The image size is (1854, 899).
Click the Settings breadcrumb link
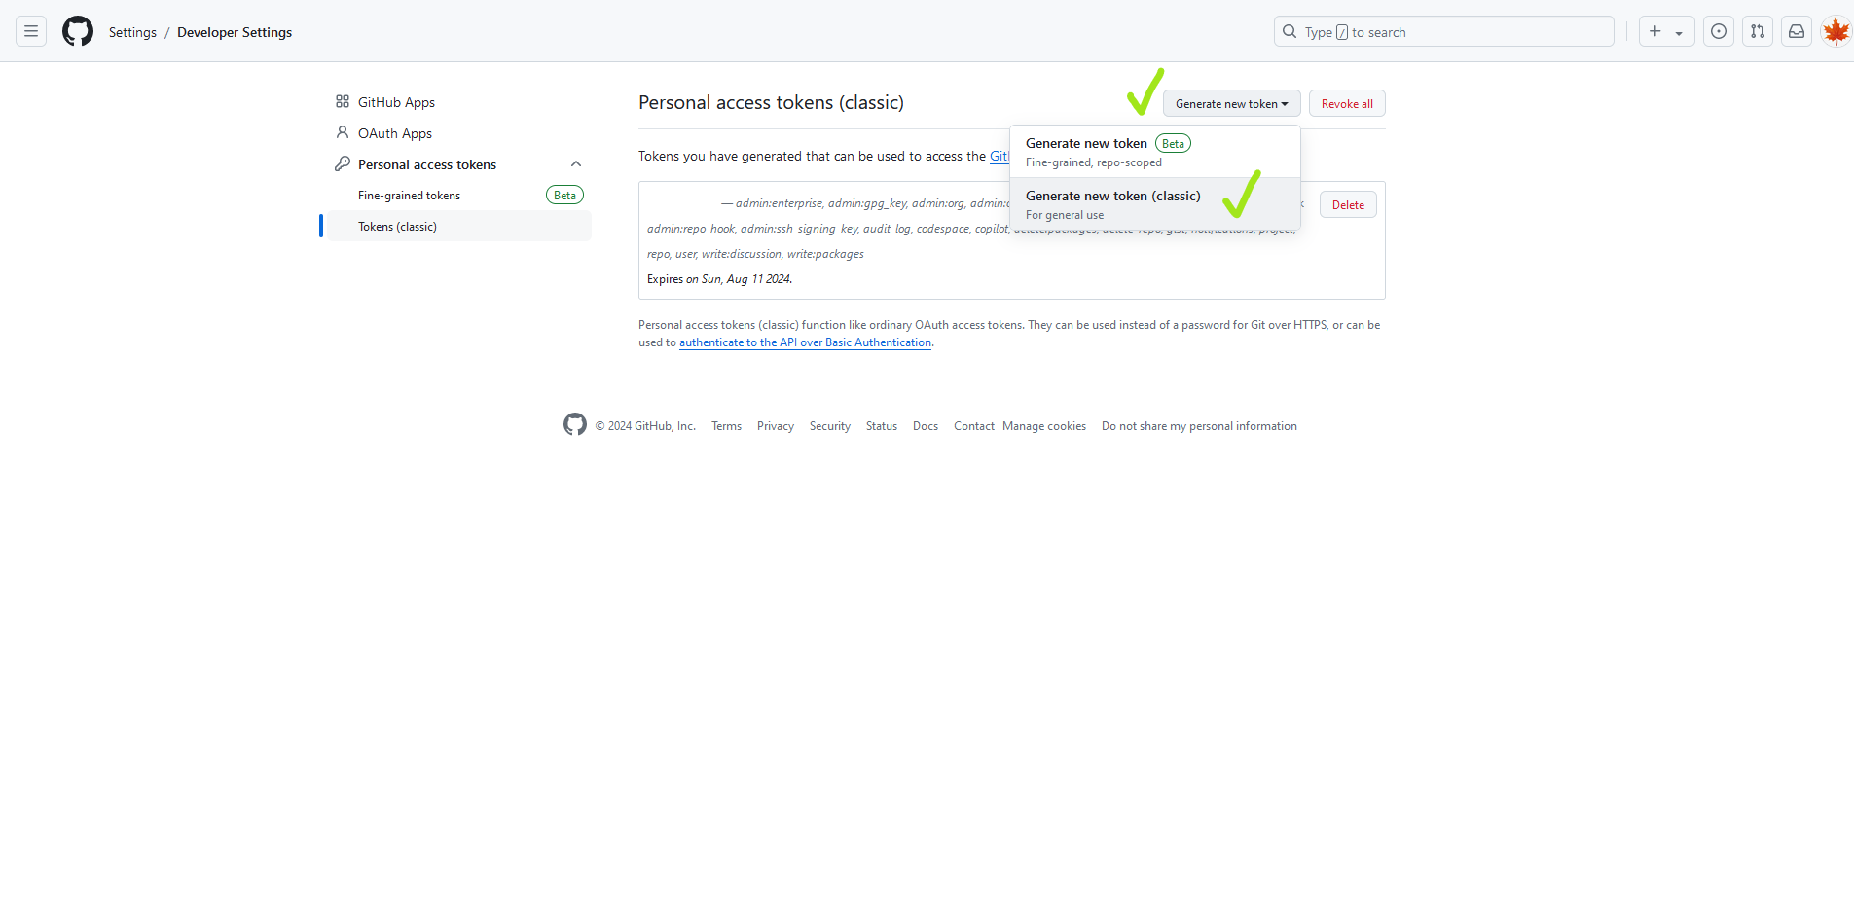tap(132, 32)
